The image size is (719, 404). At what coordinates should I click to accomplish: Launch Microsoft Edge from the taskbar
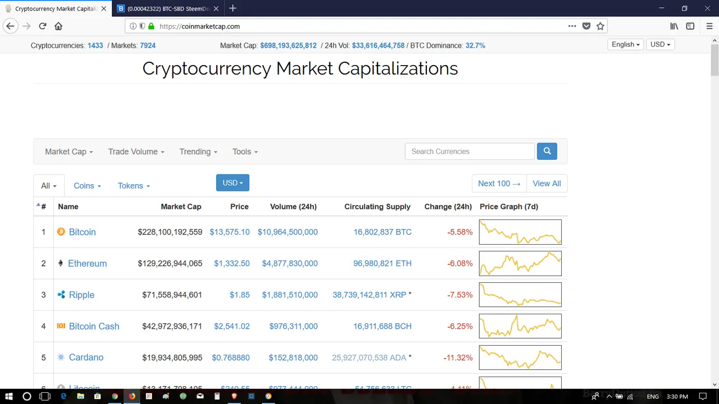pyautogui.click(x=63, y=396)
